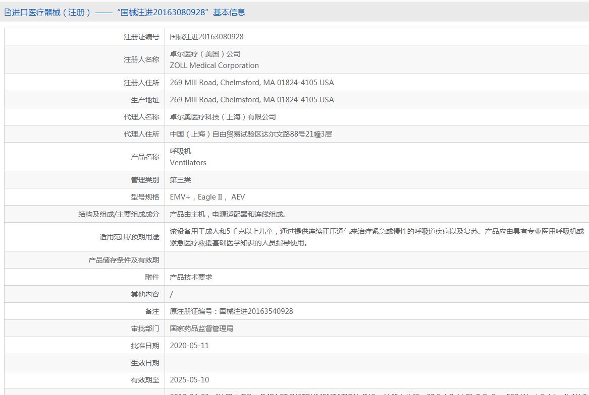The height and width of the screenshot is (395, 589).
Task: Click the approval date 2020-05-11
Action: pos(189,346)
